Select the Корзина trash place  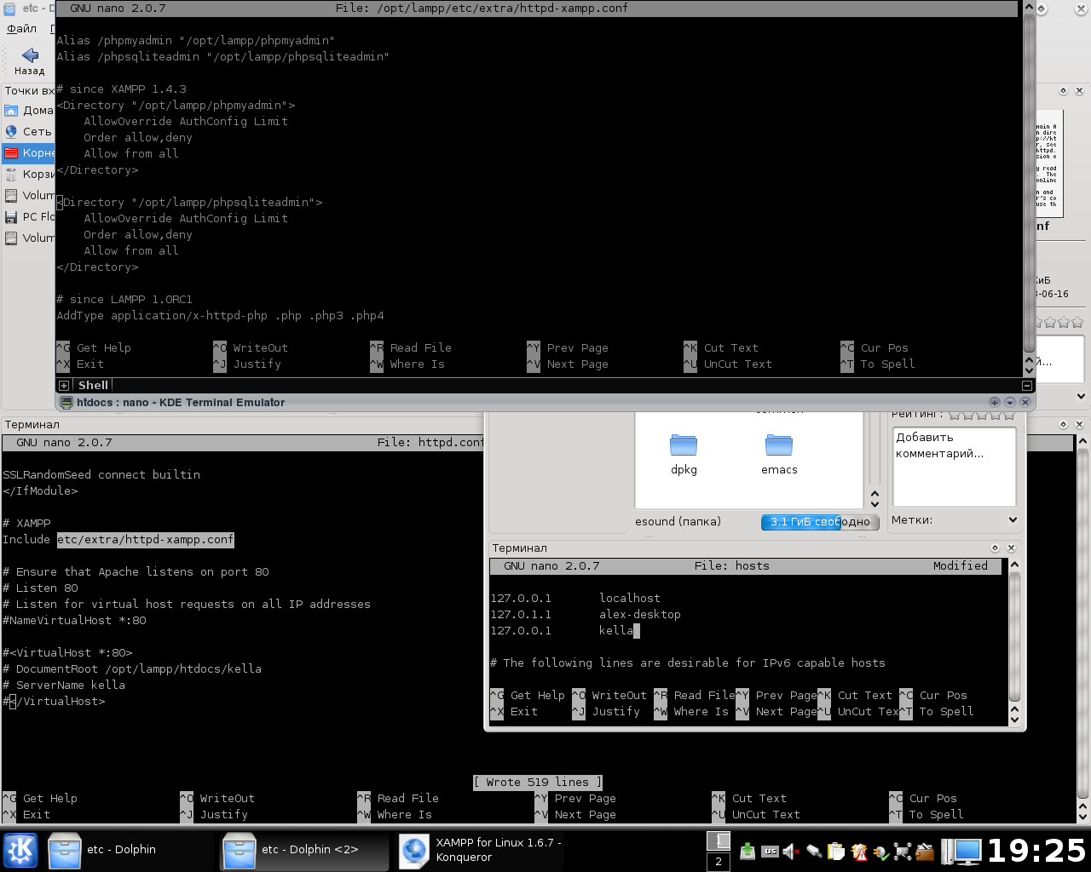click(28, 174)
